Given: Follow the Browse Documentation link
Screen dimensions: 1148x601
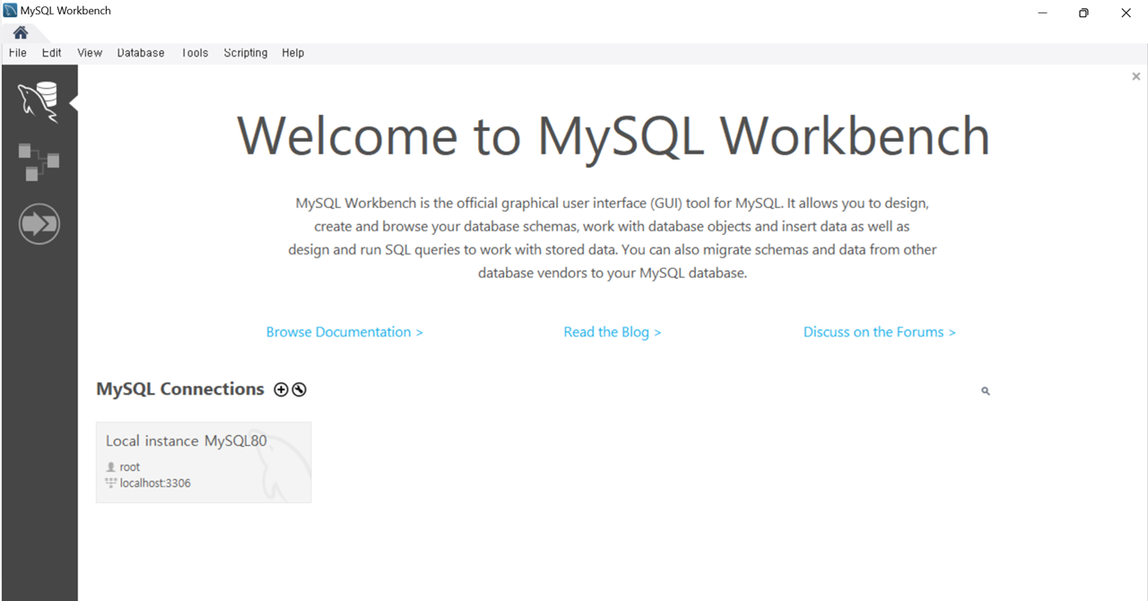Looking at the screenshot, I should point(344,332).
